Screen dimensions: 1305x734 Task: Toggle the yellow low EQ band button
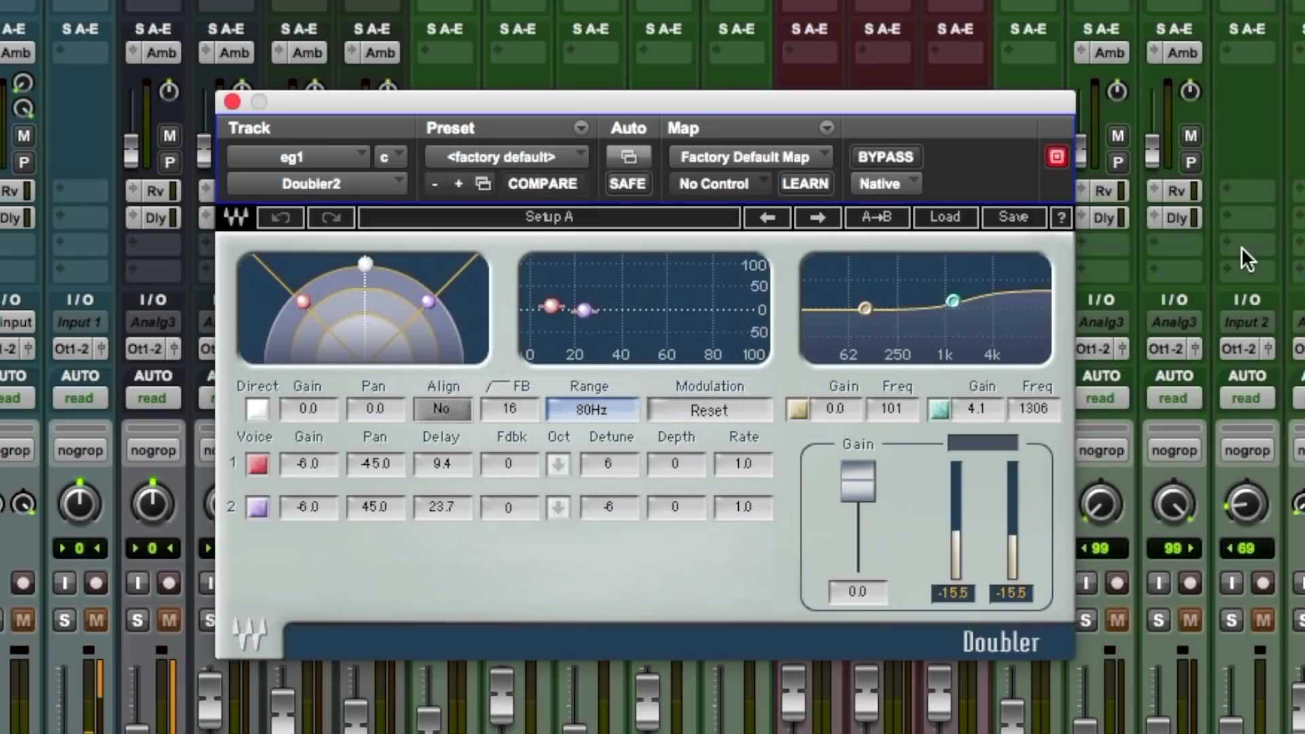(797, 409)
